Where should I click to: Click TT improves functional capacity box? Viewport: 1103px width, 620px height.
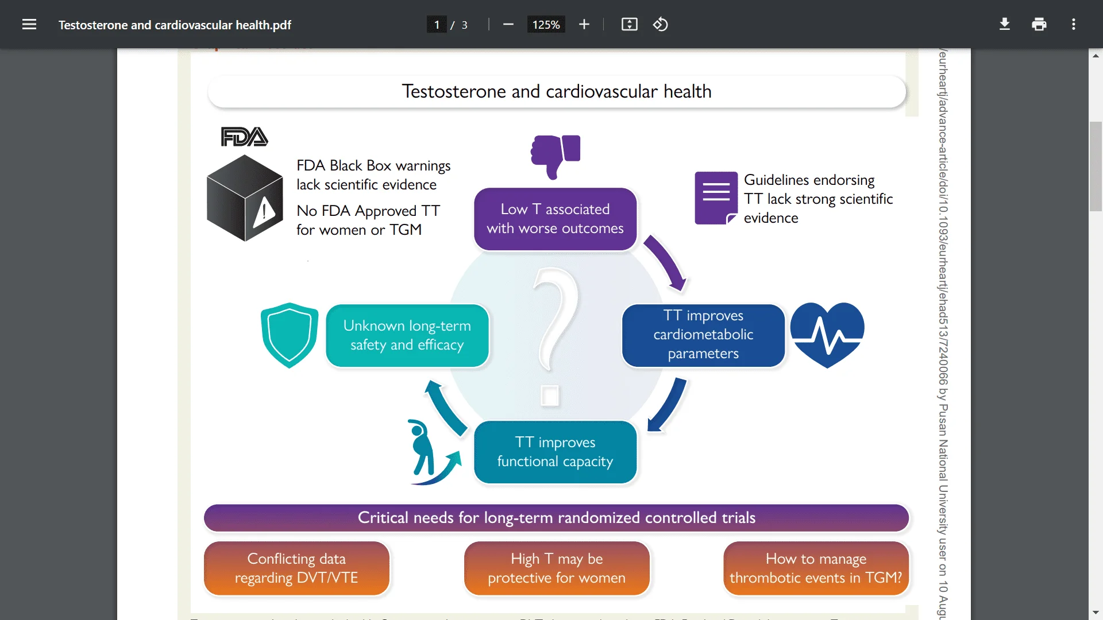[556, 452]
